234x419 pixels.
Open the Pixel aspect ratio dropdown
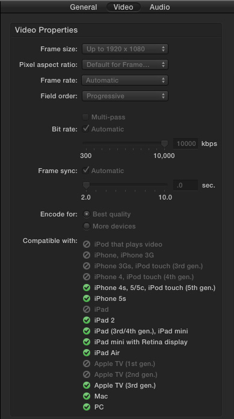(x=125, y=65)
